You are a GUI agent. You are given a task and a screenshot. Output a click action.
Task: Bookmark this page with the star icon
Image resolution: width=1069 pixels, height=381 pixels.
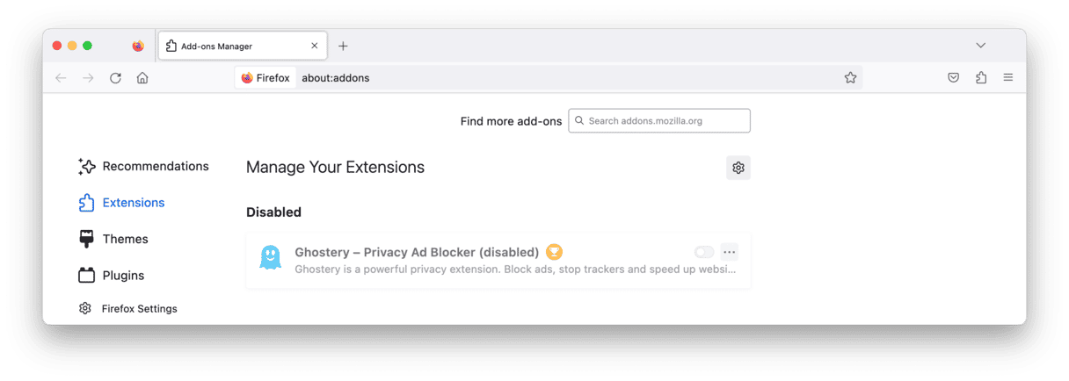pyautogui.click(x=850, y=78)
